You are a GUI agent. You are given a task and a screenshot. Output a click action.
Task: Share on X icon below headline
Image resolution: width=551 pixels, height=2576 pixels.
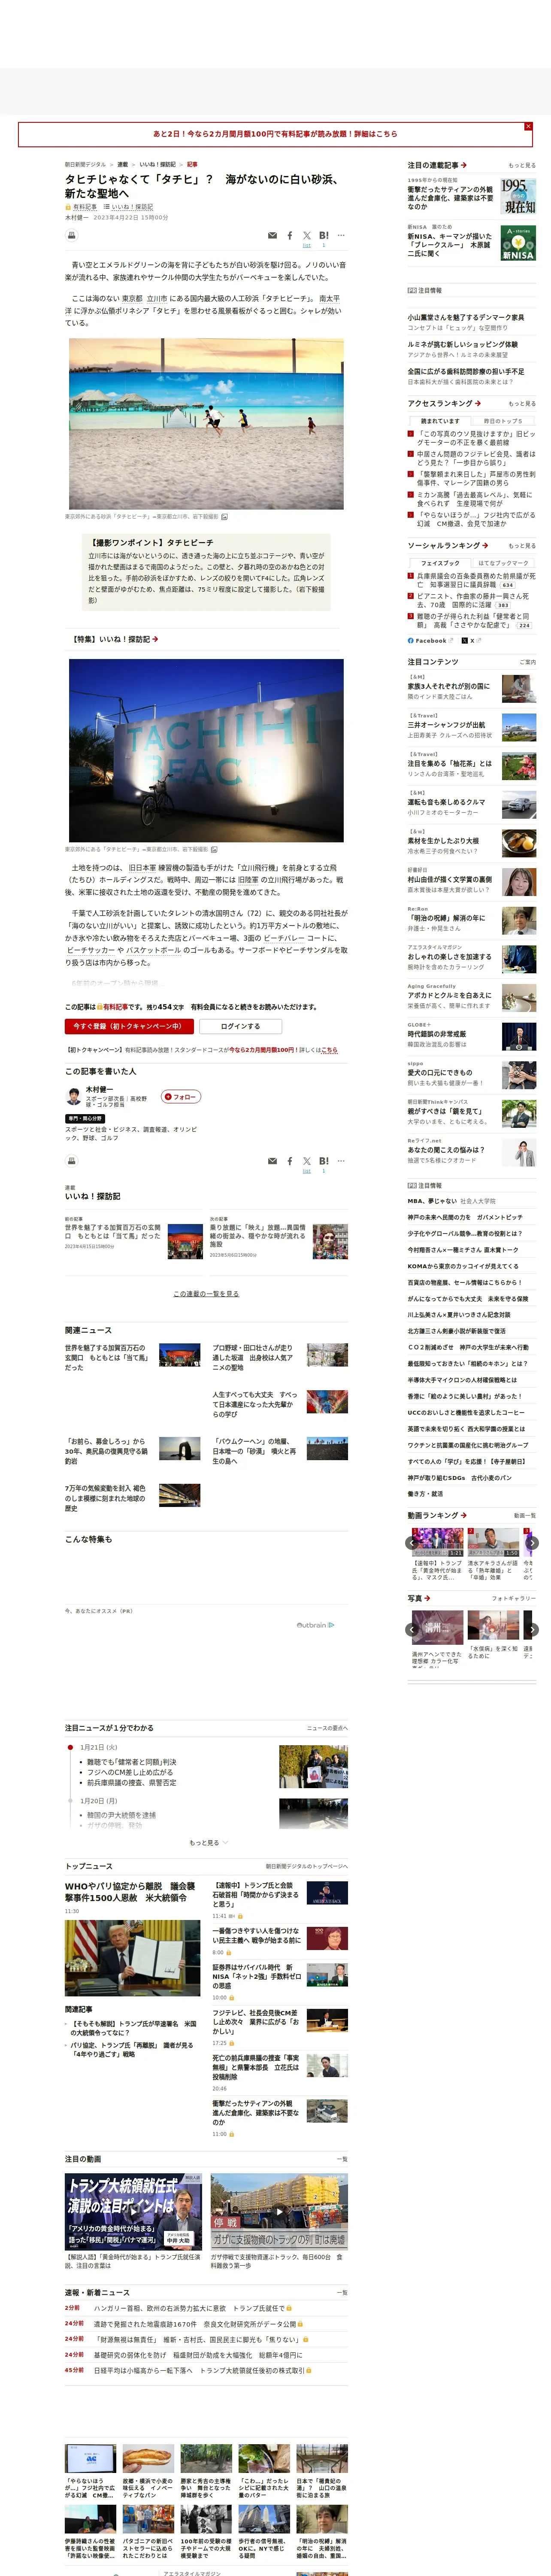pyautogui.click(x=307, y=236)
